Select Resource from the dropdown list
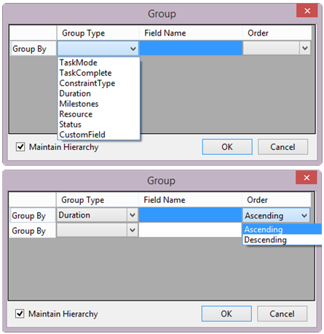 99,114
